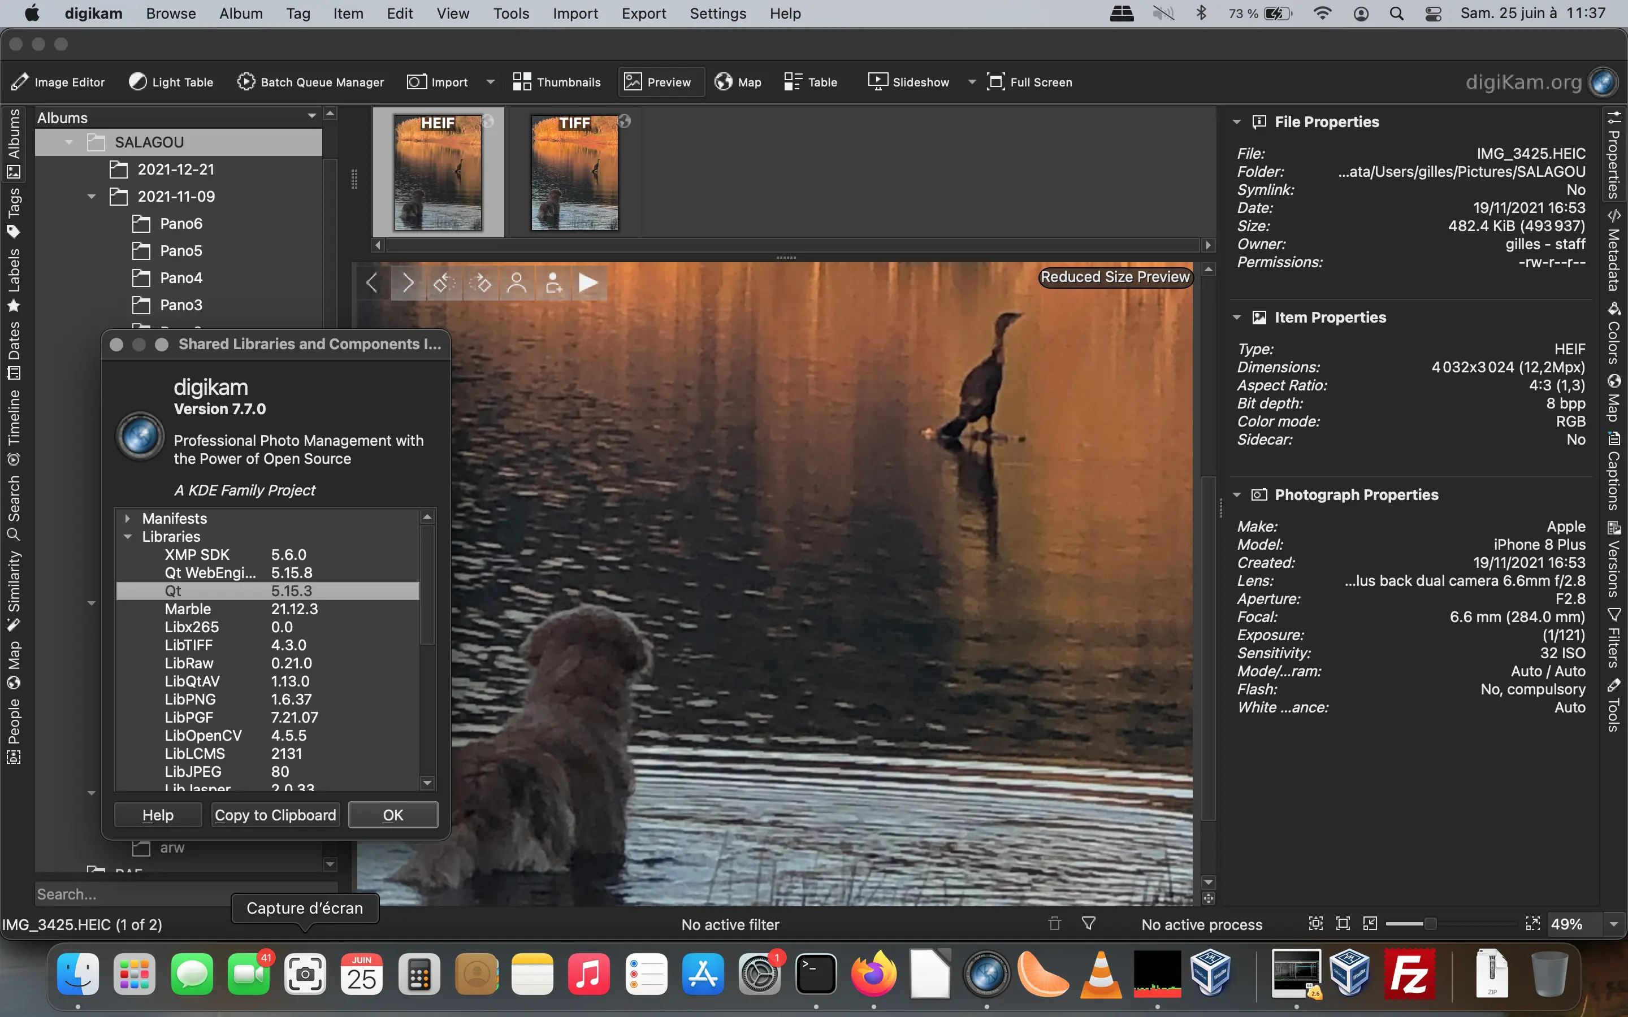Collapse the Photograph Properties section
Screen dimensions: 1628x1017
click(1238, 494)
